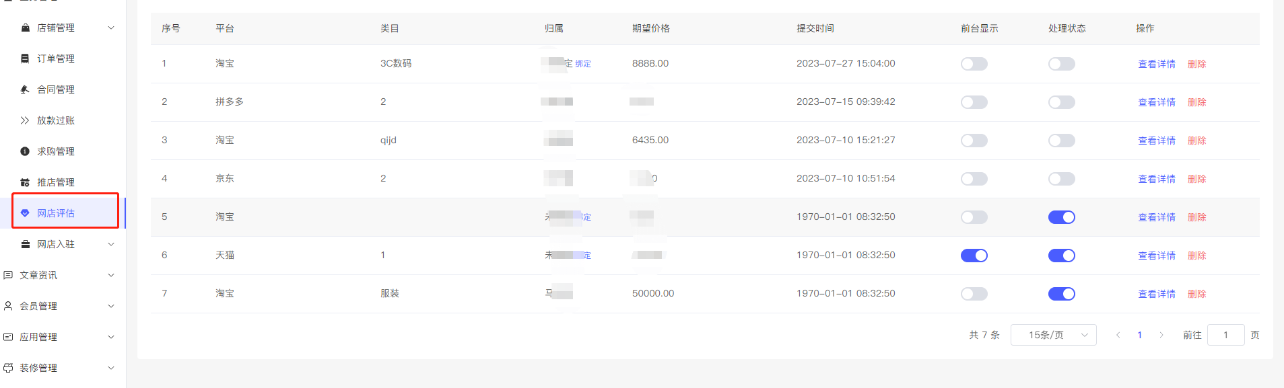Expand the 装修管理 menu chevron
The width and height of the screenshot is (1284, 388).
[111, 368]
